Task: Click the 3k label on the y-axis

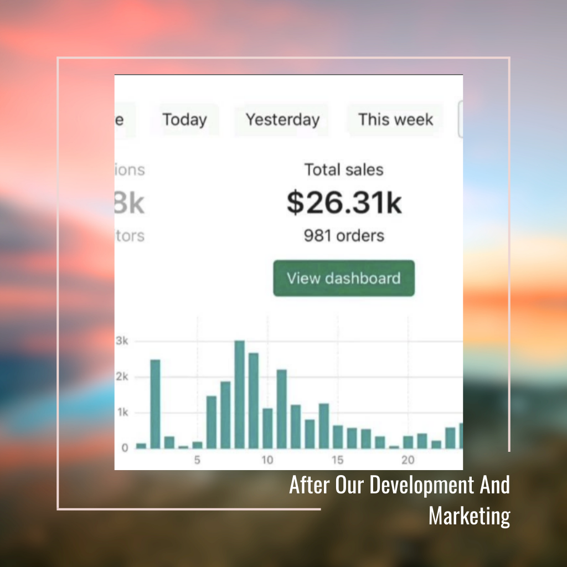Action: point(122,341)
